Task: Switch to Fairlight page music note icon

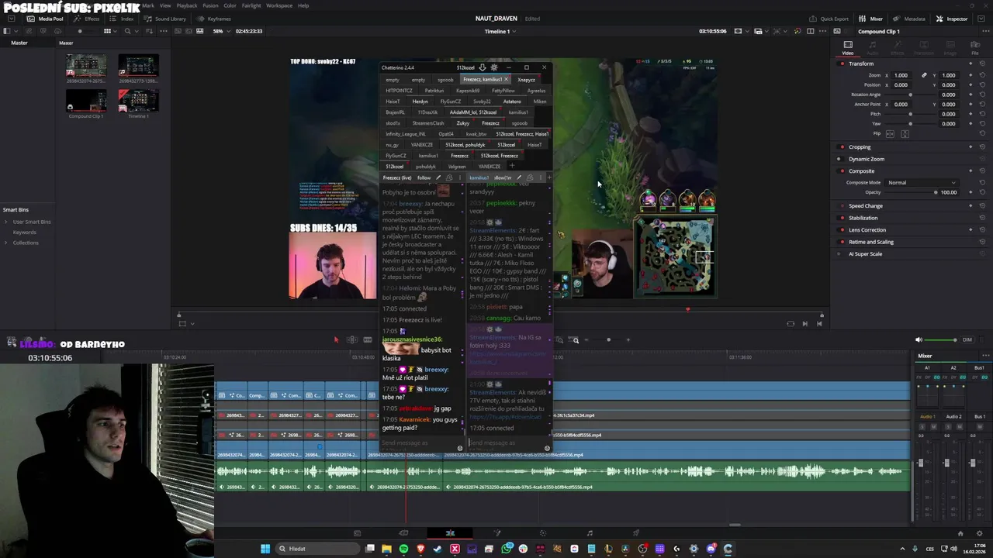Action: click(x=590, y=533)
